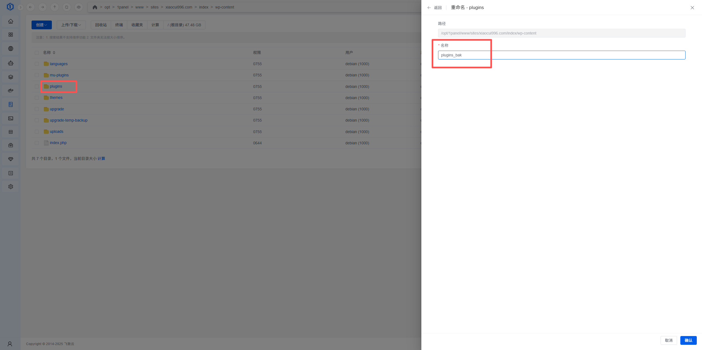702x350 pixels.
Task: Open the uploads folder link
Action: [x=57, y=131]
